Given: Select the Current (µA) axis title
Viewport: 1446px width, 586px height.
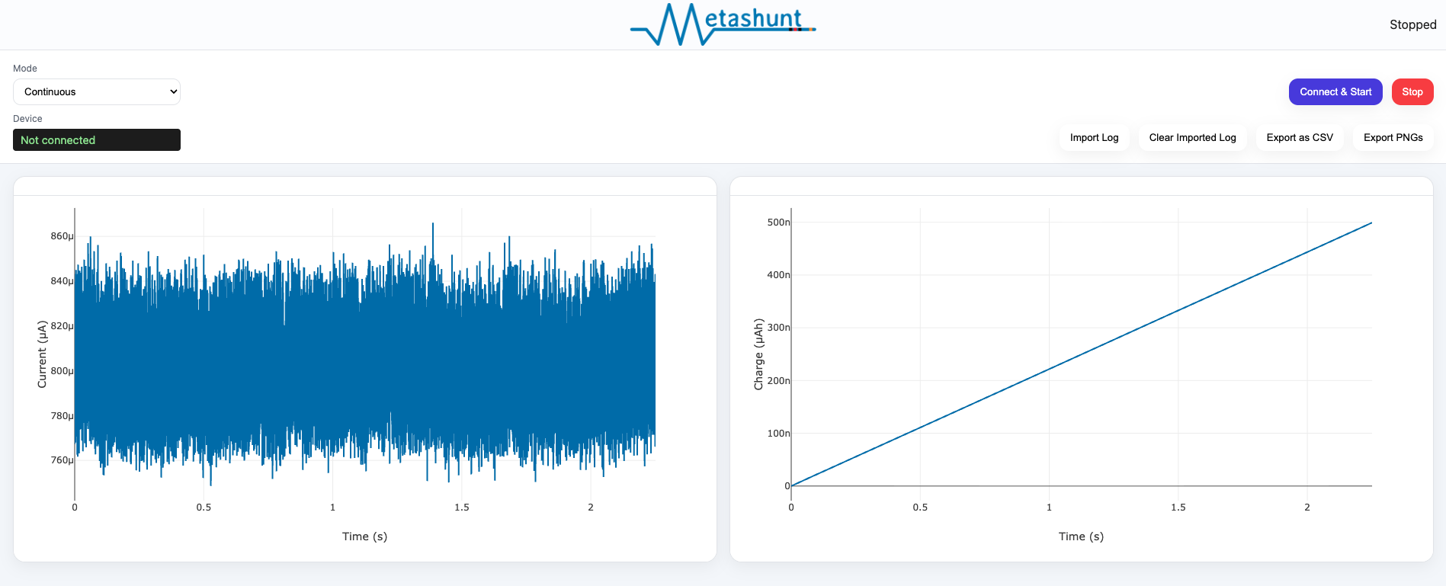Looking at the screenshot, I should click(42, 354).
